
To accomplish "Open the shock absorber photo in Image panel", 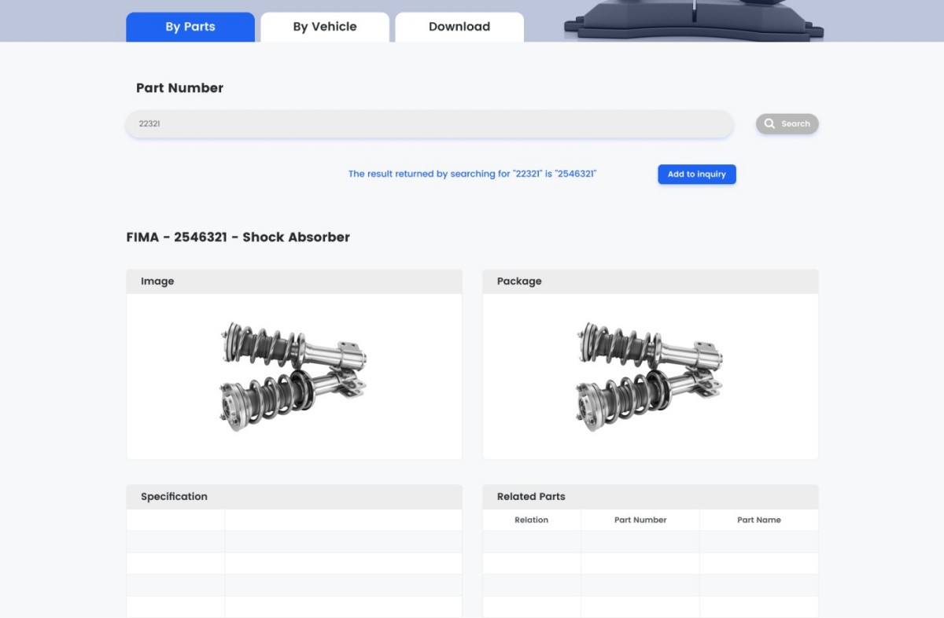I will point(294,376).
